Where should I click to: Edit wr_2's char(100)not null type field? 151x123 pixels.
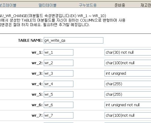coord(128,63)
